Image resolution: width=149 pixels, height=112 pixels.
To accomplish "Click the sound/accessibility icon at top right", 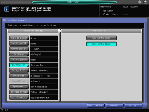I will coord(139,2).
